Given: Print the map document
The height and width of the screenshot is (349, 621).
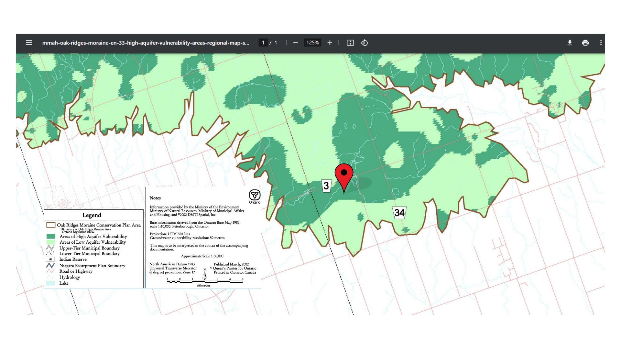Looking at the screenshot, I should [585, 43].
